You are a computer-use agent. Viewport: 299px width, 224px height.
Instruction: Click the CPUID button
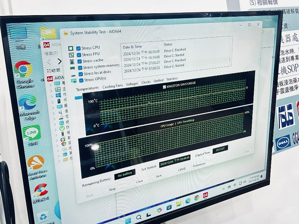tap(182, 169)
